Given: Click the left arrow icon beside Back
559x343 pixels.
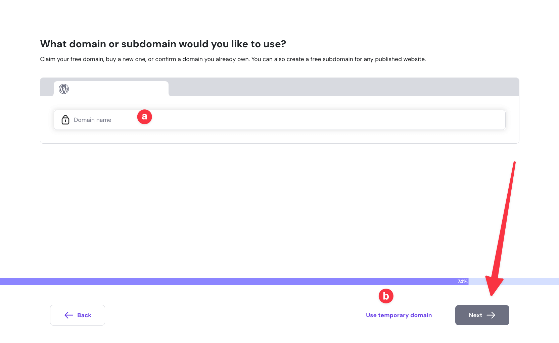Looking at the screenshot, I should (x=69, y=315).
